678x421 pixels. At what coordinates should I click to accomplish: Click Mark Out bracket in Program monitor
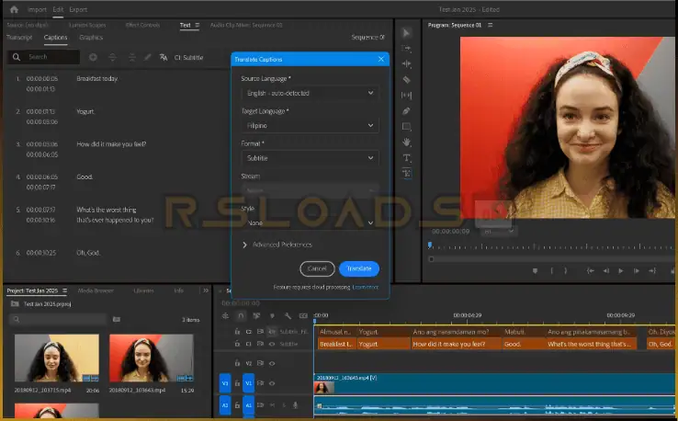(x=566, y=271)
